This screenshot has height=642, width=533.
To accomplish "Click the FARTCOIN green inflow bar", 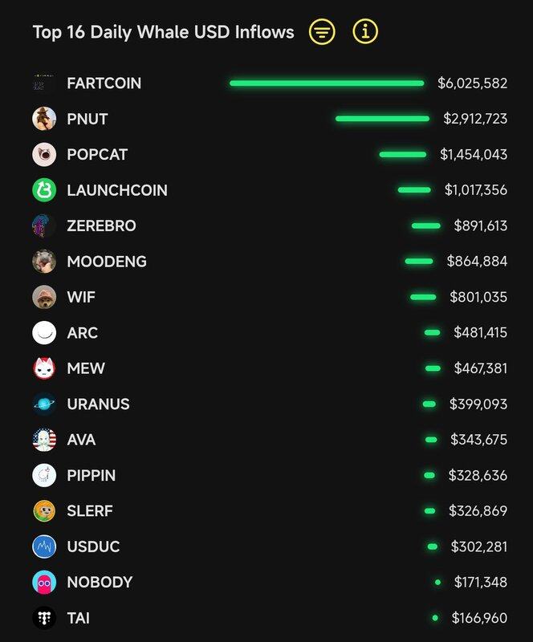I will pyautogui.click(x=326, y=83).
